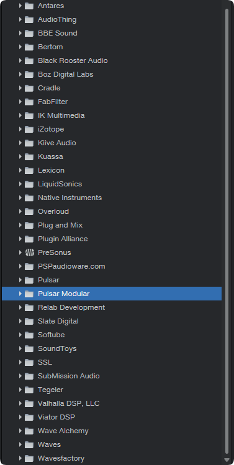The height and width of the screenshot is (465, 234).
Task: Click the 'Waves' label text
Action: click(x=49, y=444)
